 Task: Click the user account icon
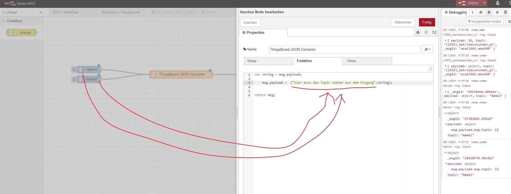[x=498, y=3]
